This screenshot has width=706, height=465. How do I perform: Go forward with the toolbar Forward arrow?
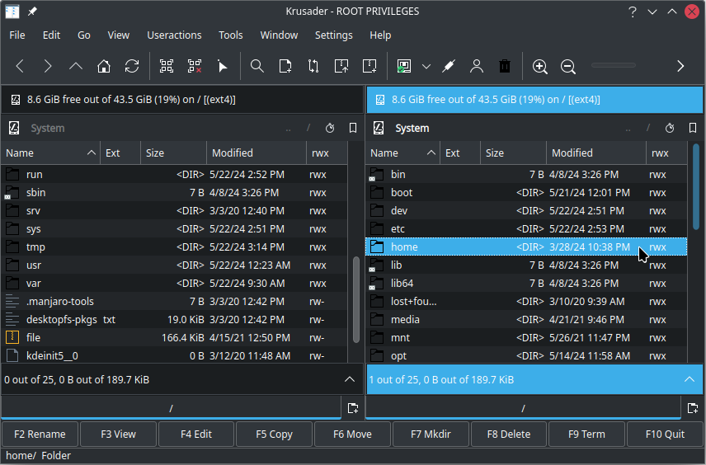pyautogui.click(x=48, y=67)
